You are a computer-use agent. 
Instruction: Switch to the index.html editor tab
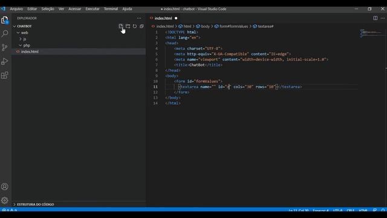163,18
